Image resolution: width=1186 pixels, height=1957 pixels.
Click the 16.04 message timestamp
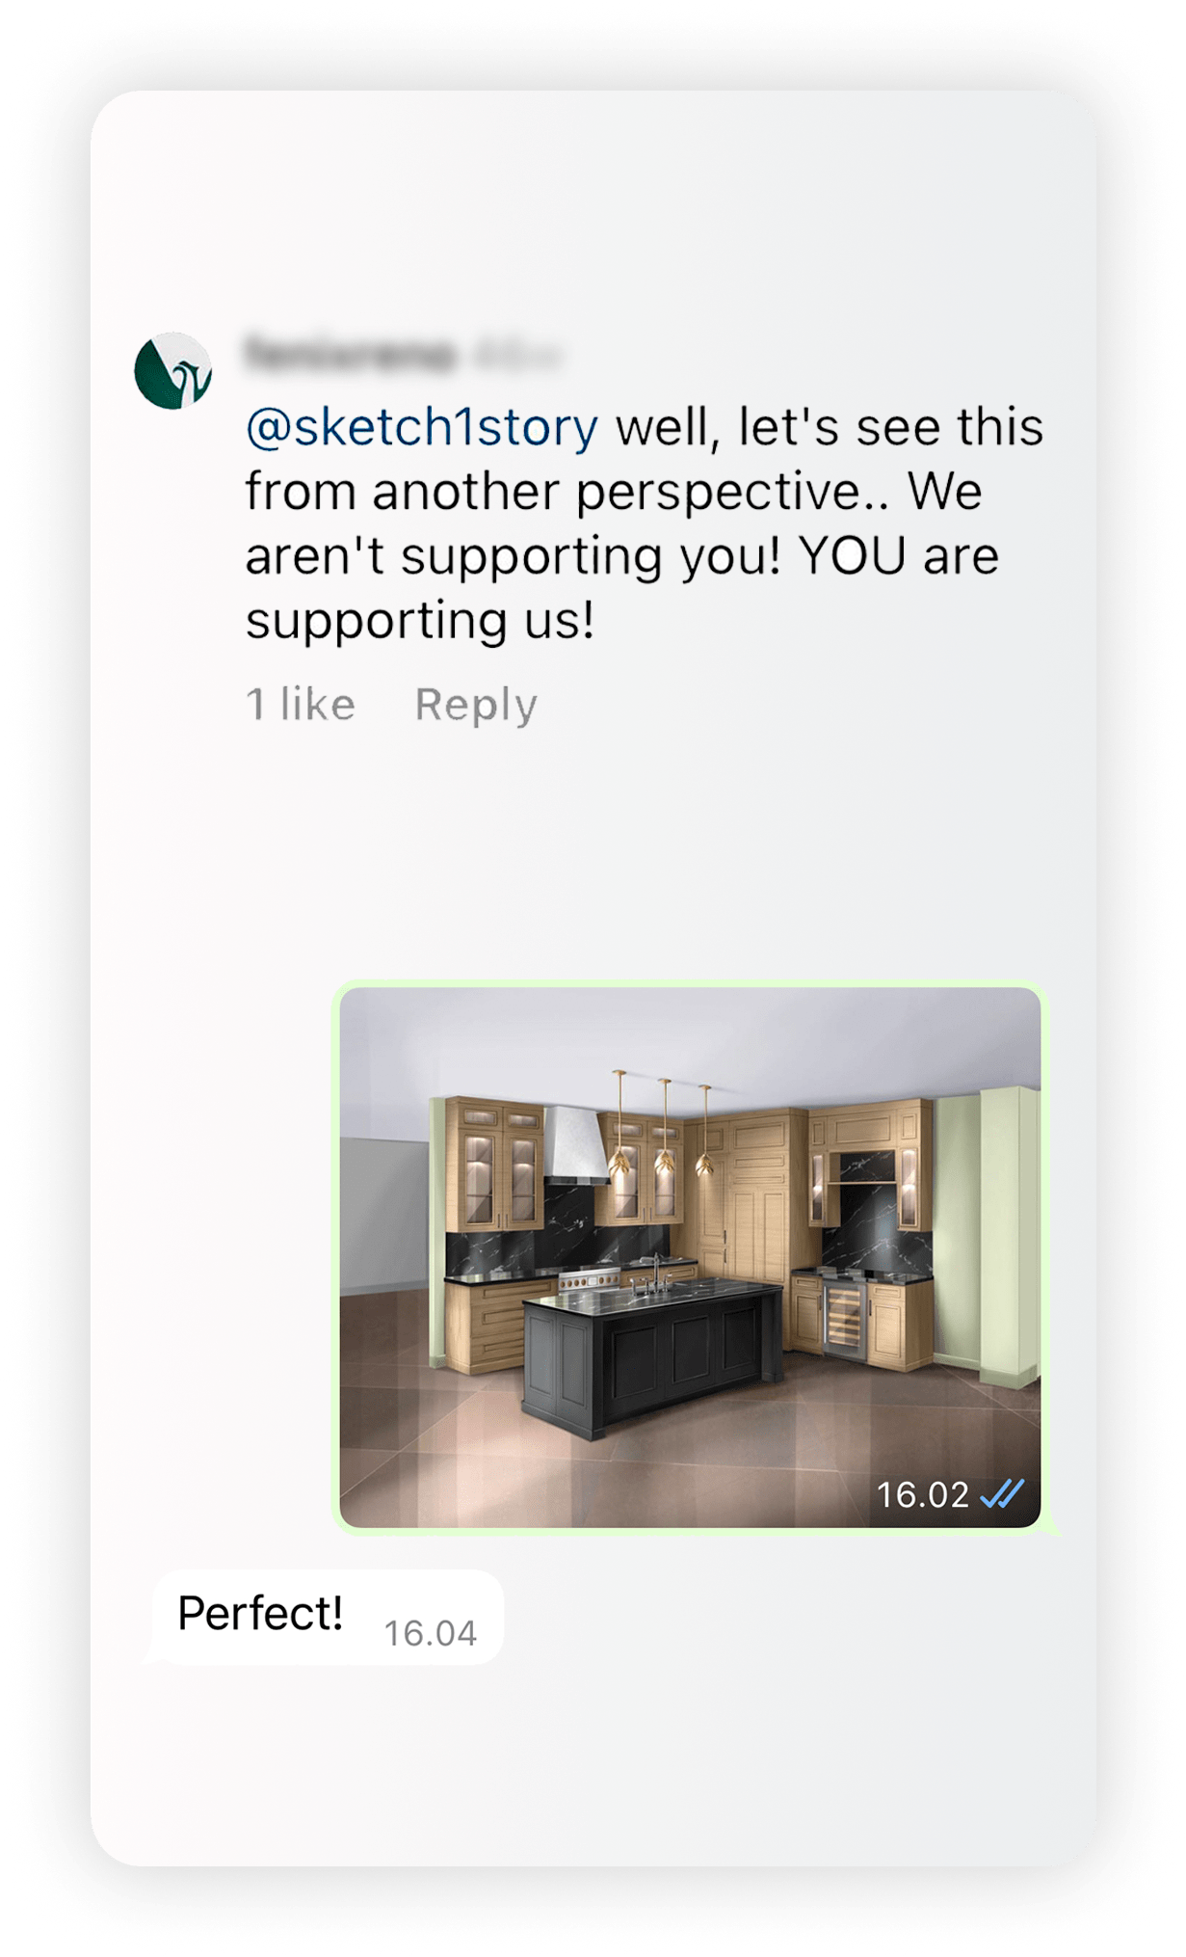(x=430, y=1633)
